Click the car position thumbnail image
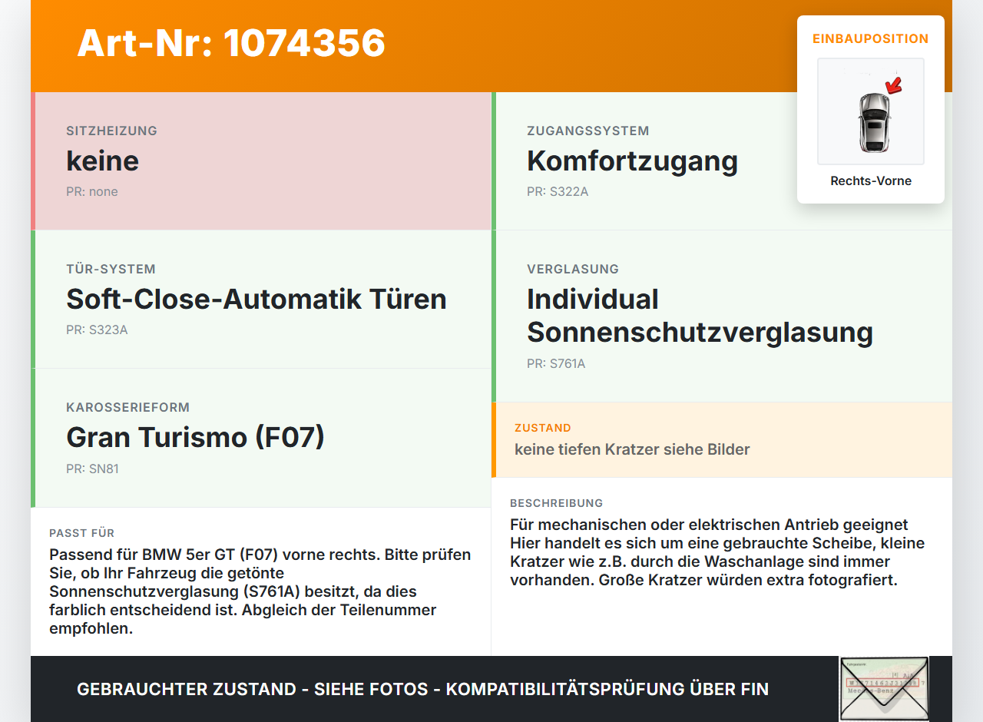The image size is (983, 722). 871,111
